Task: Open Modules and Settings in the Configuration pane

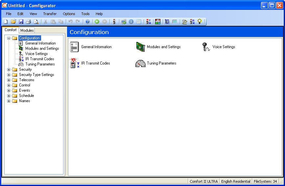Action: [x=158, y=47]
